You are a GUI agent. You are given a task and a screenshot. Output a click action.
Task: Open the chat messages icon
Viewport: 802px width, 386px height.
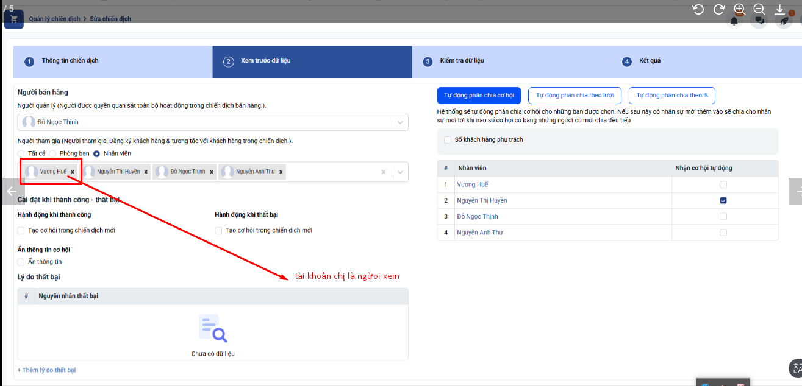[759, 21]
